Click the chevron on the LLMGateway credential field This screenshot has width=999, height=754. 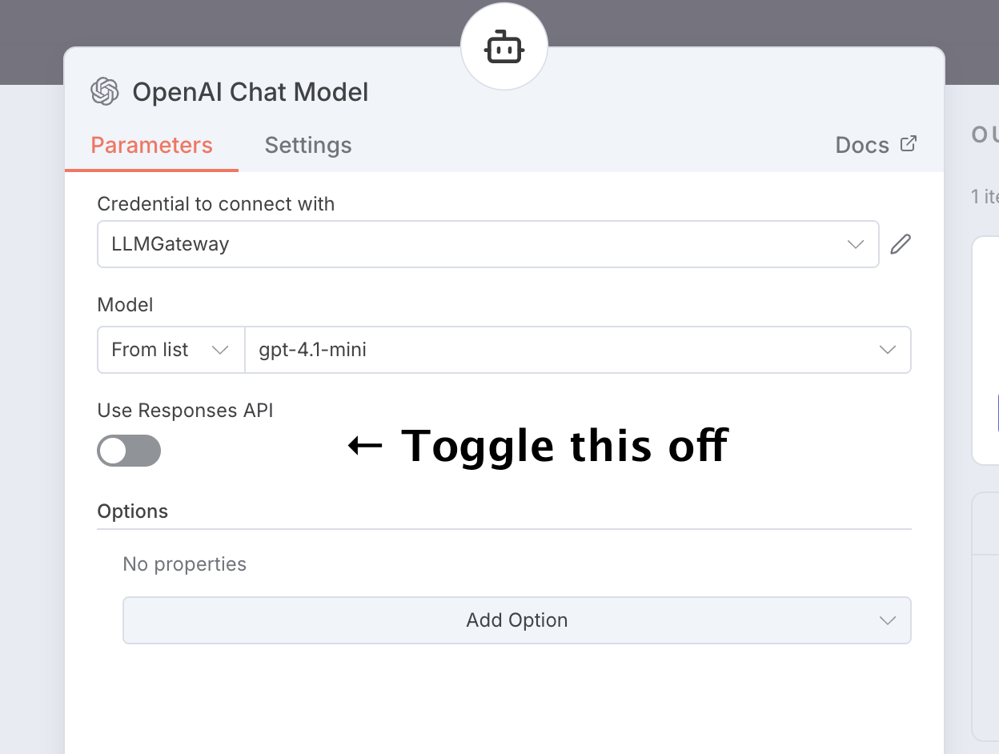(x=855, y=244)
